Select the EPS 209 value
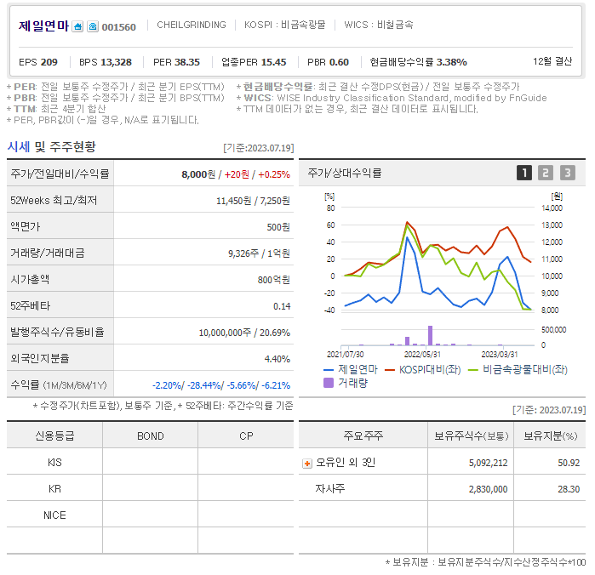 point(38,62)
